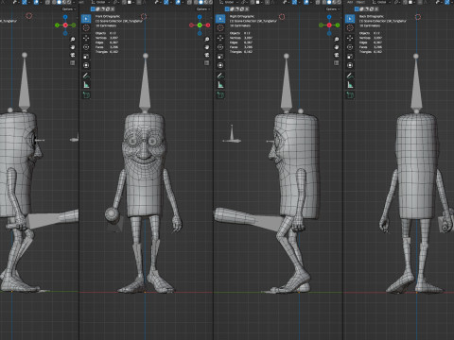Image resolution: width=454 pixels, height=340 pixels.
Task: Click blue Z axis top of Front viewport gizmo
Action: coord(200,17)
